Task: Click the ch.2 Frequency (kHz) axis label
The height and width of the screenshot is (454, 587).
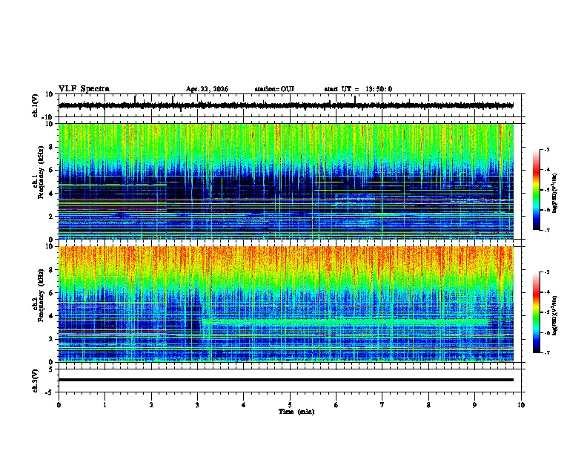Action: tap(38, 303)
